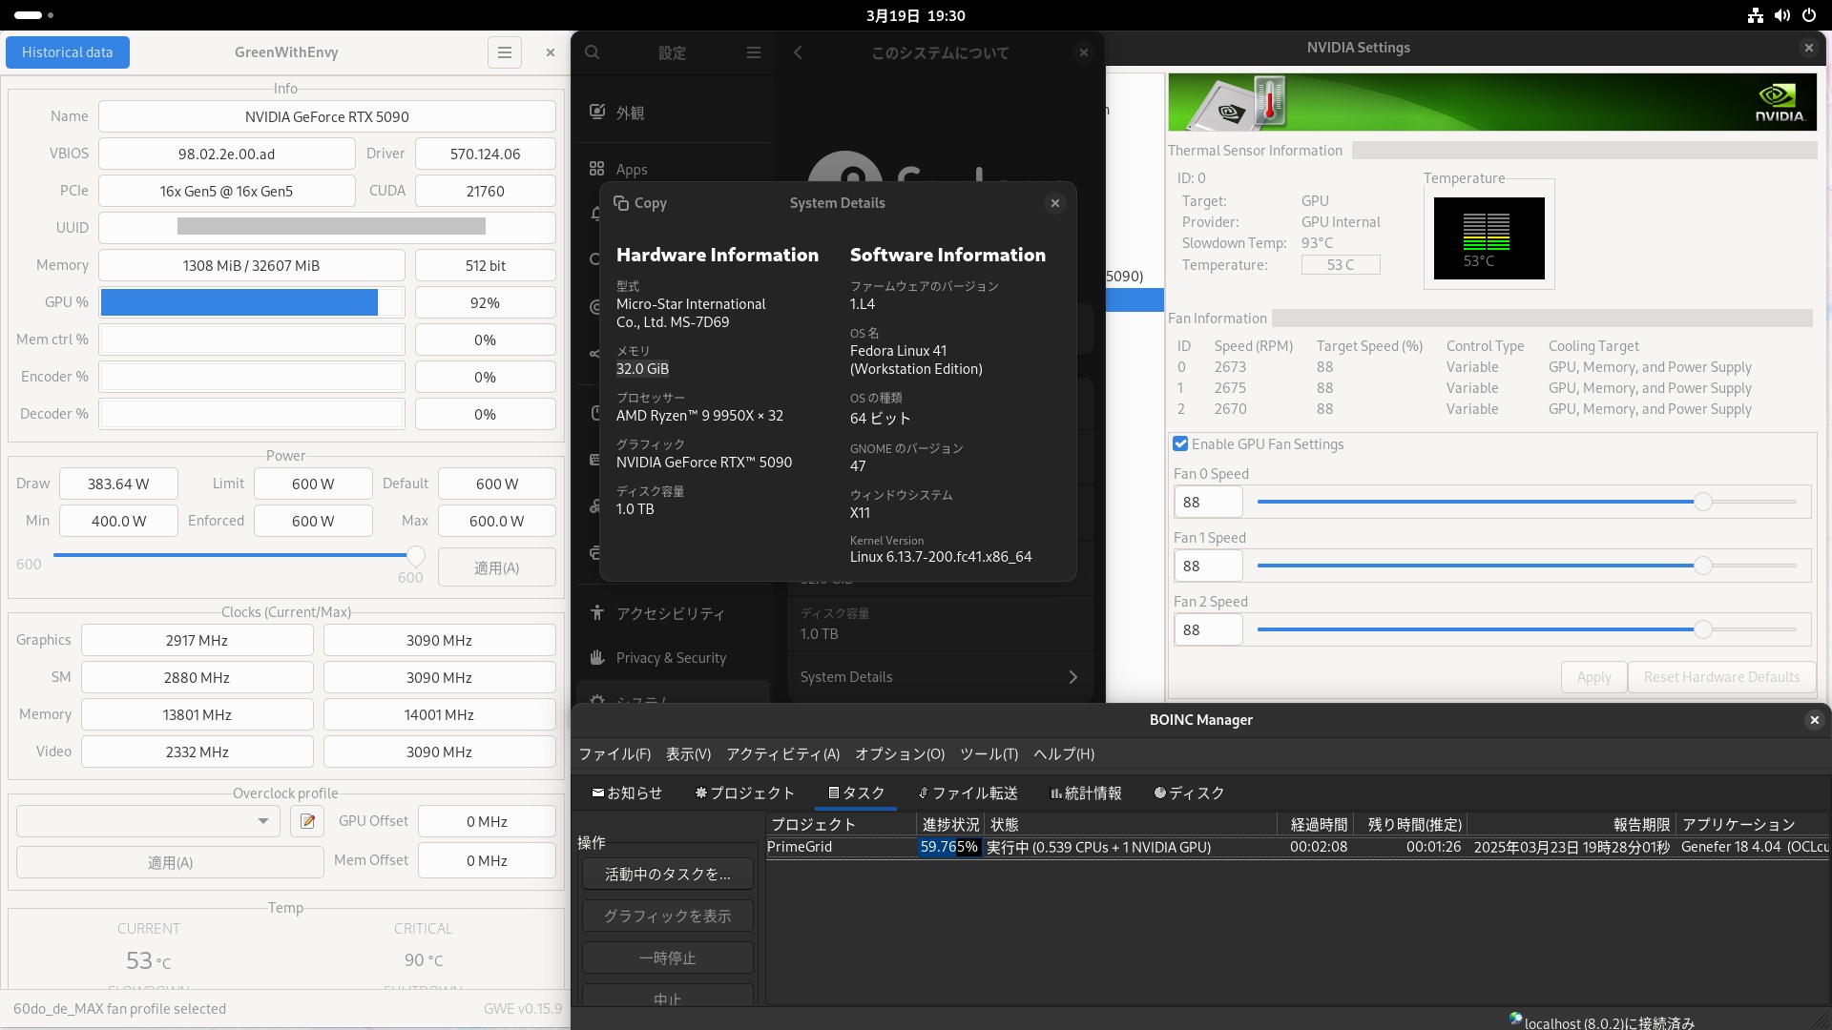Open the BOINC ツール(T) menu
This screenshot has height=1030, width=1832.
click(989, 753)
